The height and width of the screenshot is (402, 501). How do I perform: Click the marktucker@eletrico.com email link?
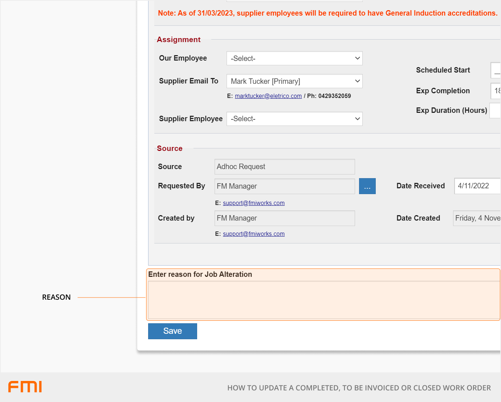coord(268,96)
